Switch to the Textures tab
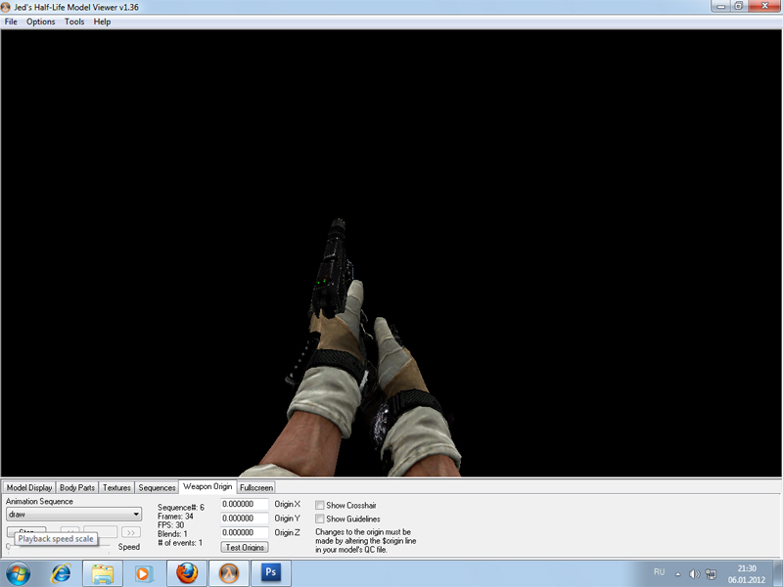Screen dimensions: 783x587 tap(116, 487)
